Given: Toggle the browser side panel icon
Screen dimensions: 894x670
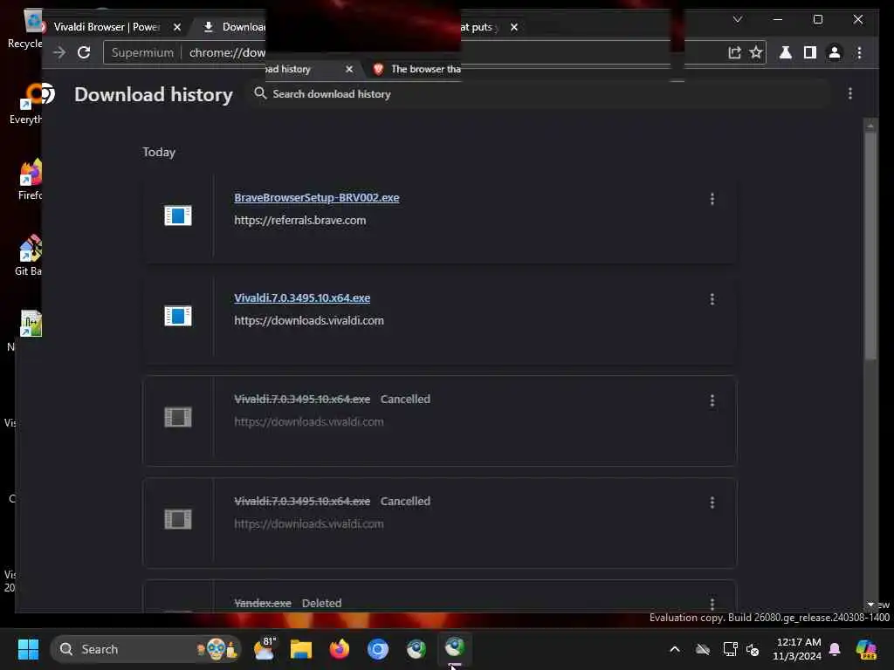Looking at the screenshot, I should tap(809, 52).
